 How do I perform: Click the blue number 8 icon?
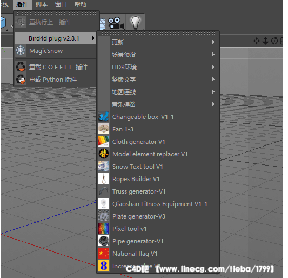click(104, 266)
